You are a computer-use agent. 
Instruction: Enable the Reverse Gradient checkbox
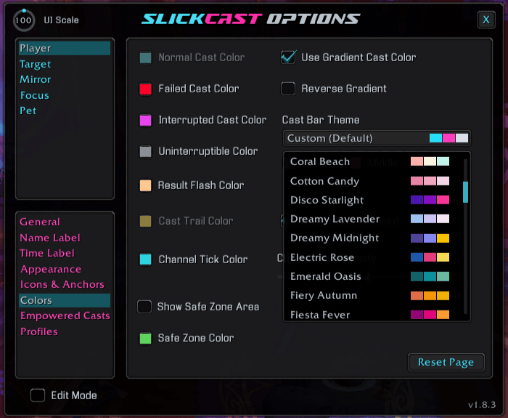pyautogui.click(x=288, y=89)
